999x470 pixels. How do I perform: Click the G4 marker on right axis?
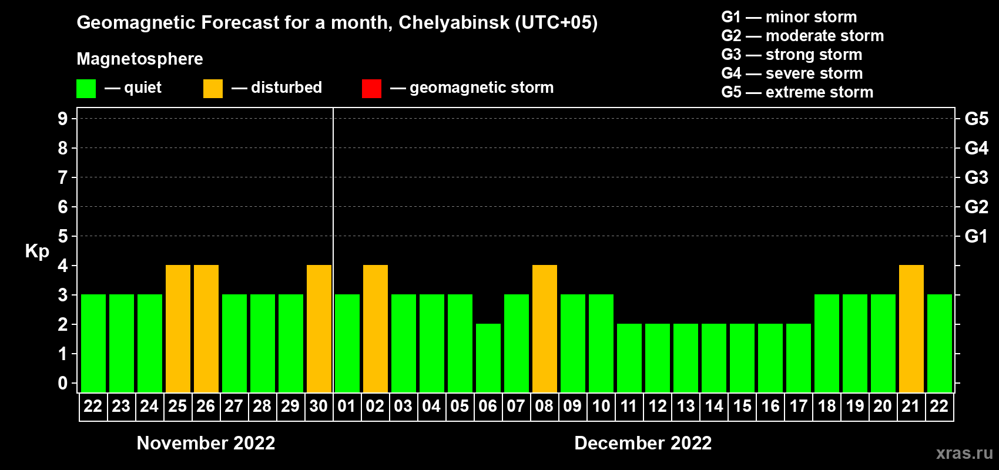click(977, 148)
